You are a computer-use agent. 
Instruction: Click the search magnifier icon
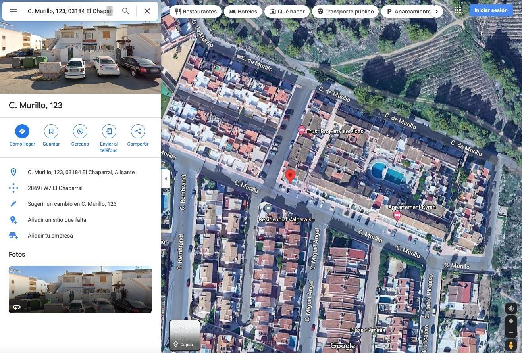tap(125, 11)
